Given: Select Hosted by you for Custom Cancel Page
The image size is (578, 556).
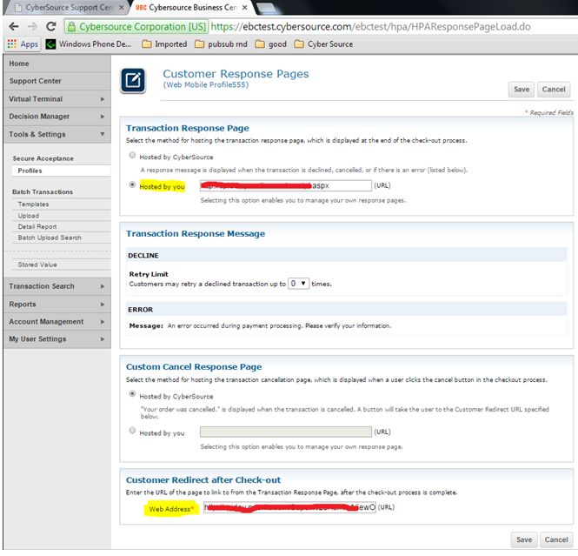Looking at the screenshot, I should point(132,431).
